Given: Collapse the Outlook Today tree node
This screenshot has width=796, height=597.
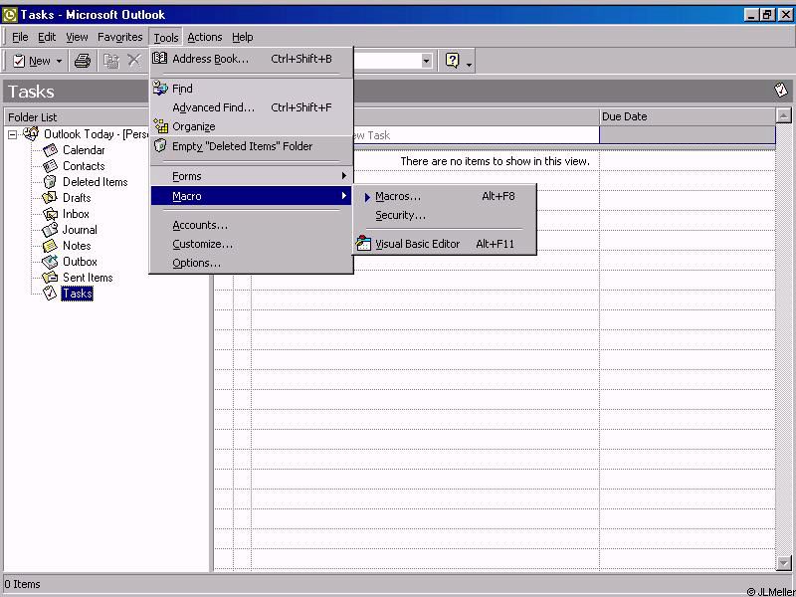Looking at the screenshot, I should coord(13,134).
